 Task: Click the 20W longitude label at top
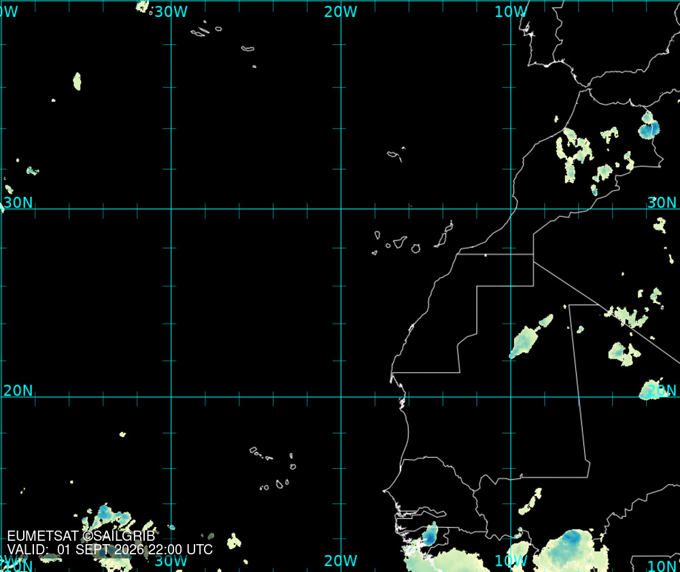click(341, 12)
